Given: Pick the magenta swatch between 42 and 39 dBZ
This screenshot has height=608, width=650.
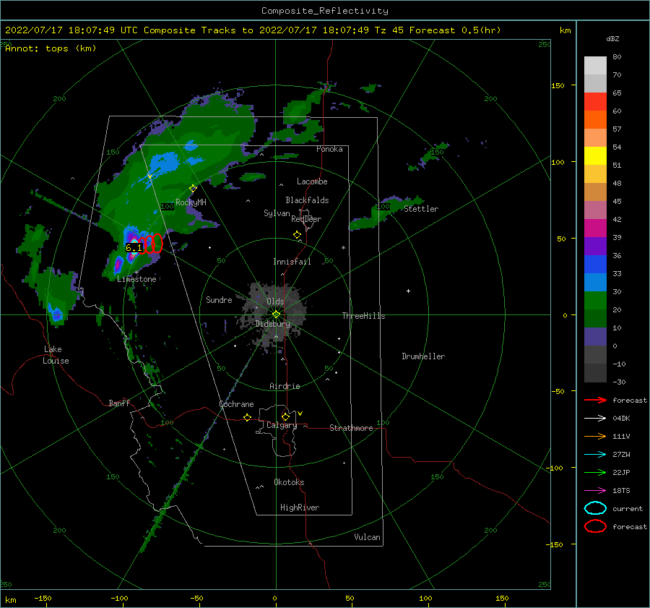Looking at the screenshot, I should 595,228.
